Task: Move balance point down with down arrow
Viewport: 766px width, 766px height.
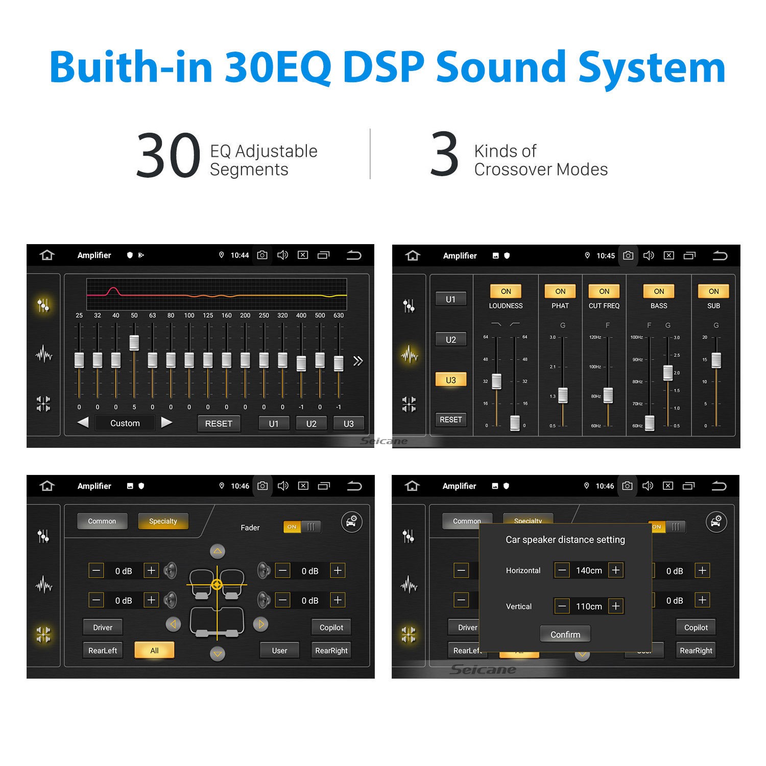Action: [x=218, y=654]
